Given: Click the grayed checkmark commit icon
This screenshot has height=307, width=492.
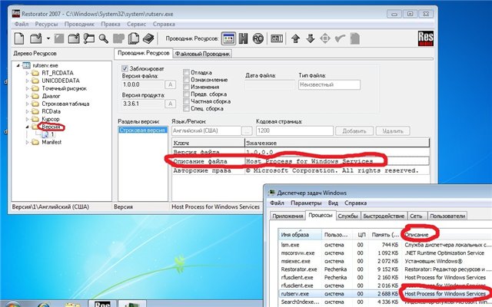Looking at the screenshot, I should [340, 38].
